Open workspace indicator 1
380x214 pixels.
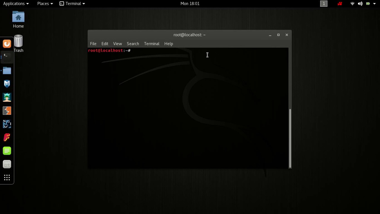tap(324, 4)
